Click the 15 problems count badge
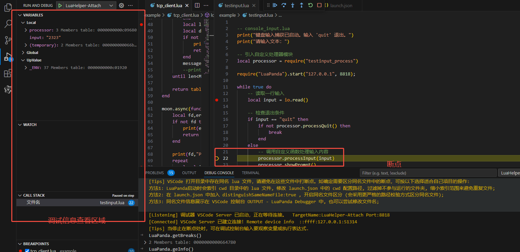The height and width of the screenshot is (252, 520). coord(171,173)
